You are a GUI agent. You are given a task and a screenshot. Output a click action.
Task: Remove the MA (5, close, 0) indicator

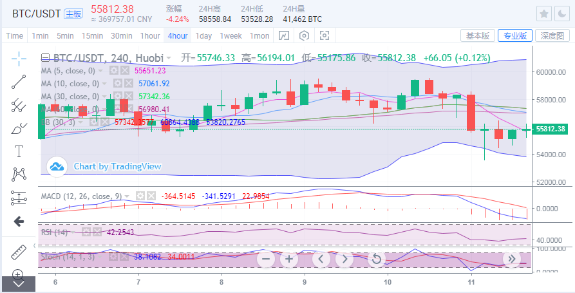pyautogui.click(x=125, y=71)
